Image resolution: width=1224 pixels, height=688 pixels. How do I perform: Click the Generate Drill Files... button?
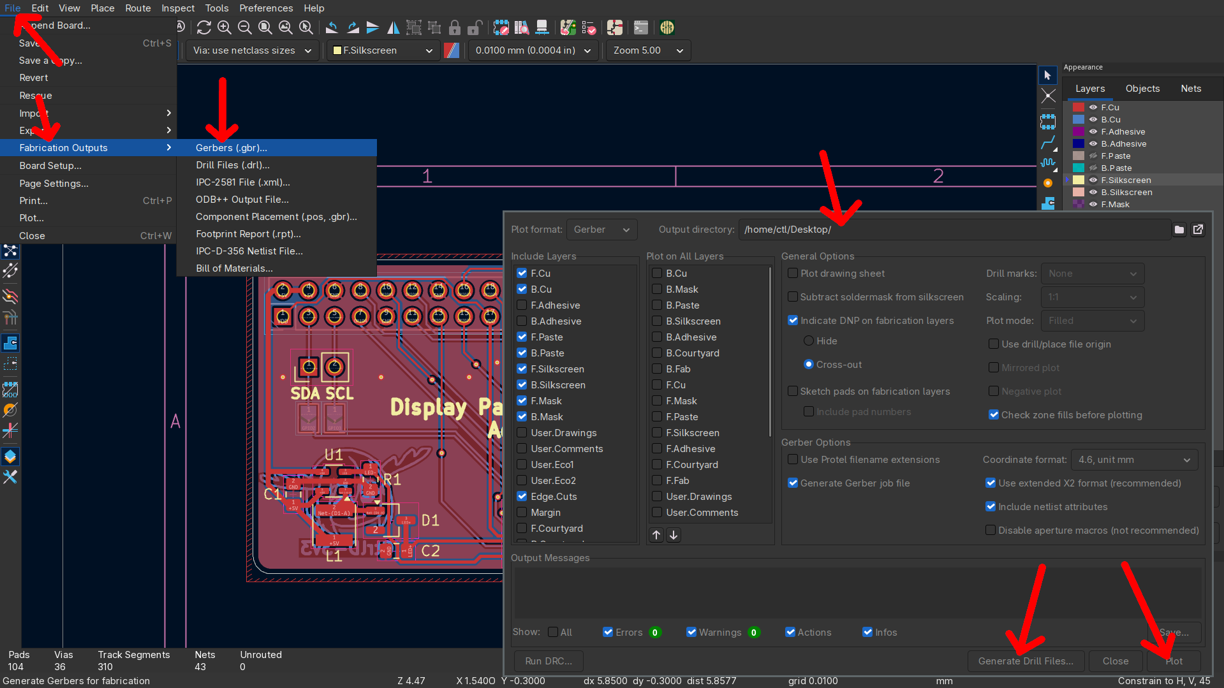tap(1026, 661)
